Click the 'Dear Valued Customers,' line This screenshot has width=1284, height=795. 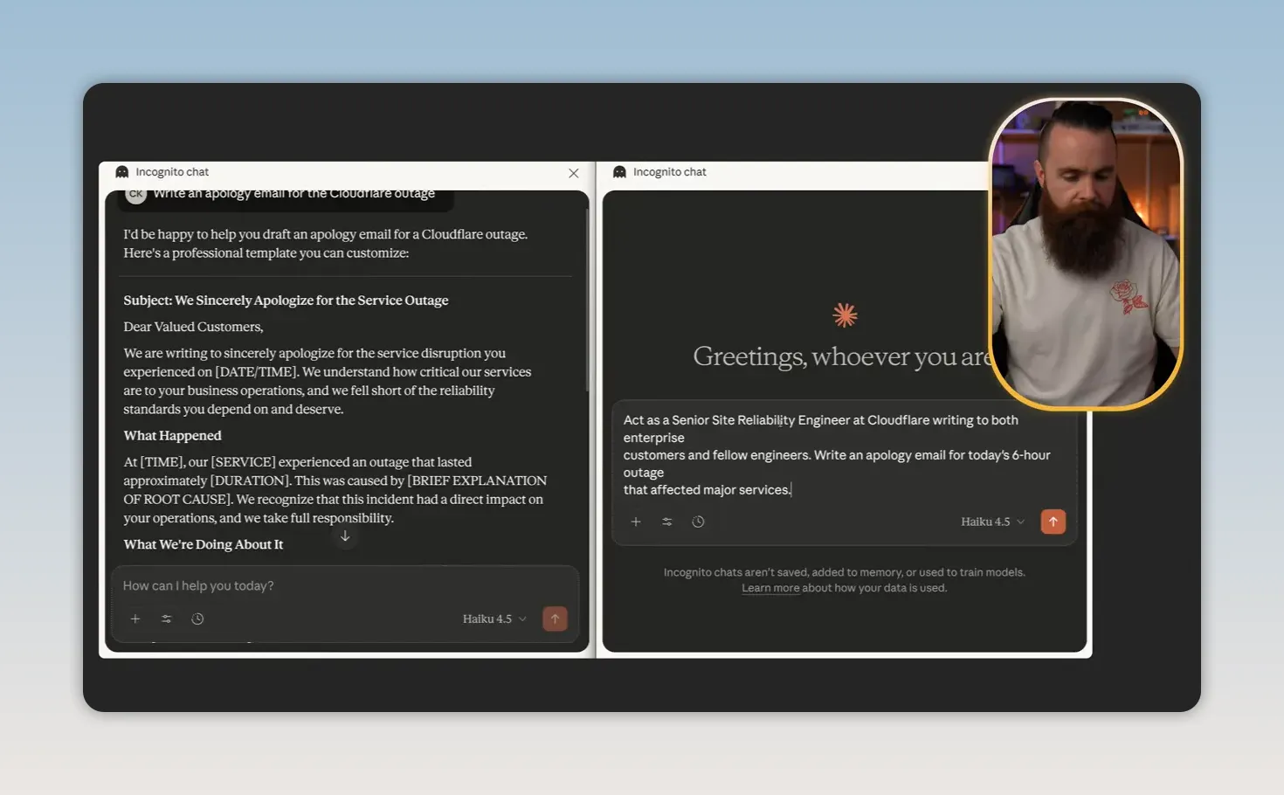pos(193,327)
